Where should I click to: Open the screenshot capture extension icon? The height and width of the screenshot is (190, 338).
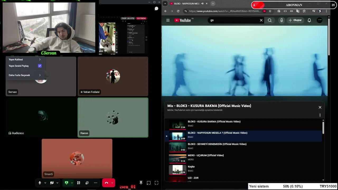304,11
